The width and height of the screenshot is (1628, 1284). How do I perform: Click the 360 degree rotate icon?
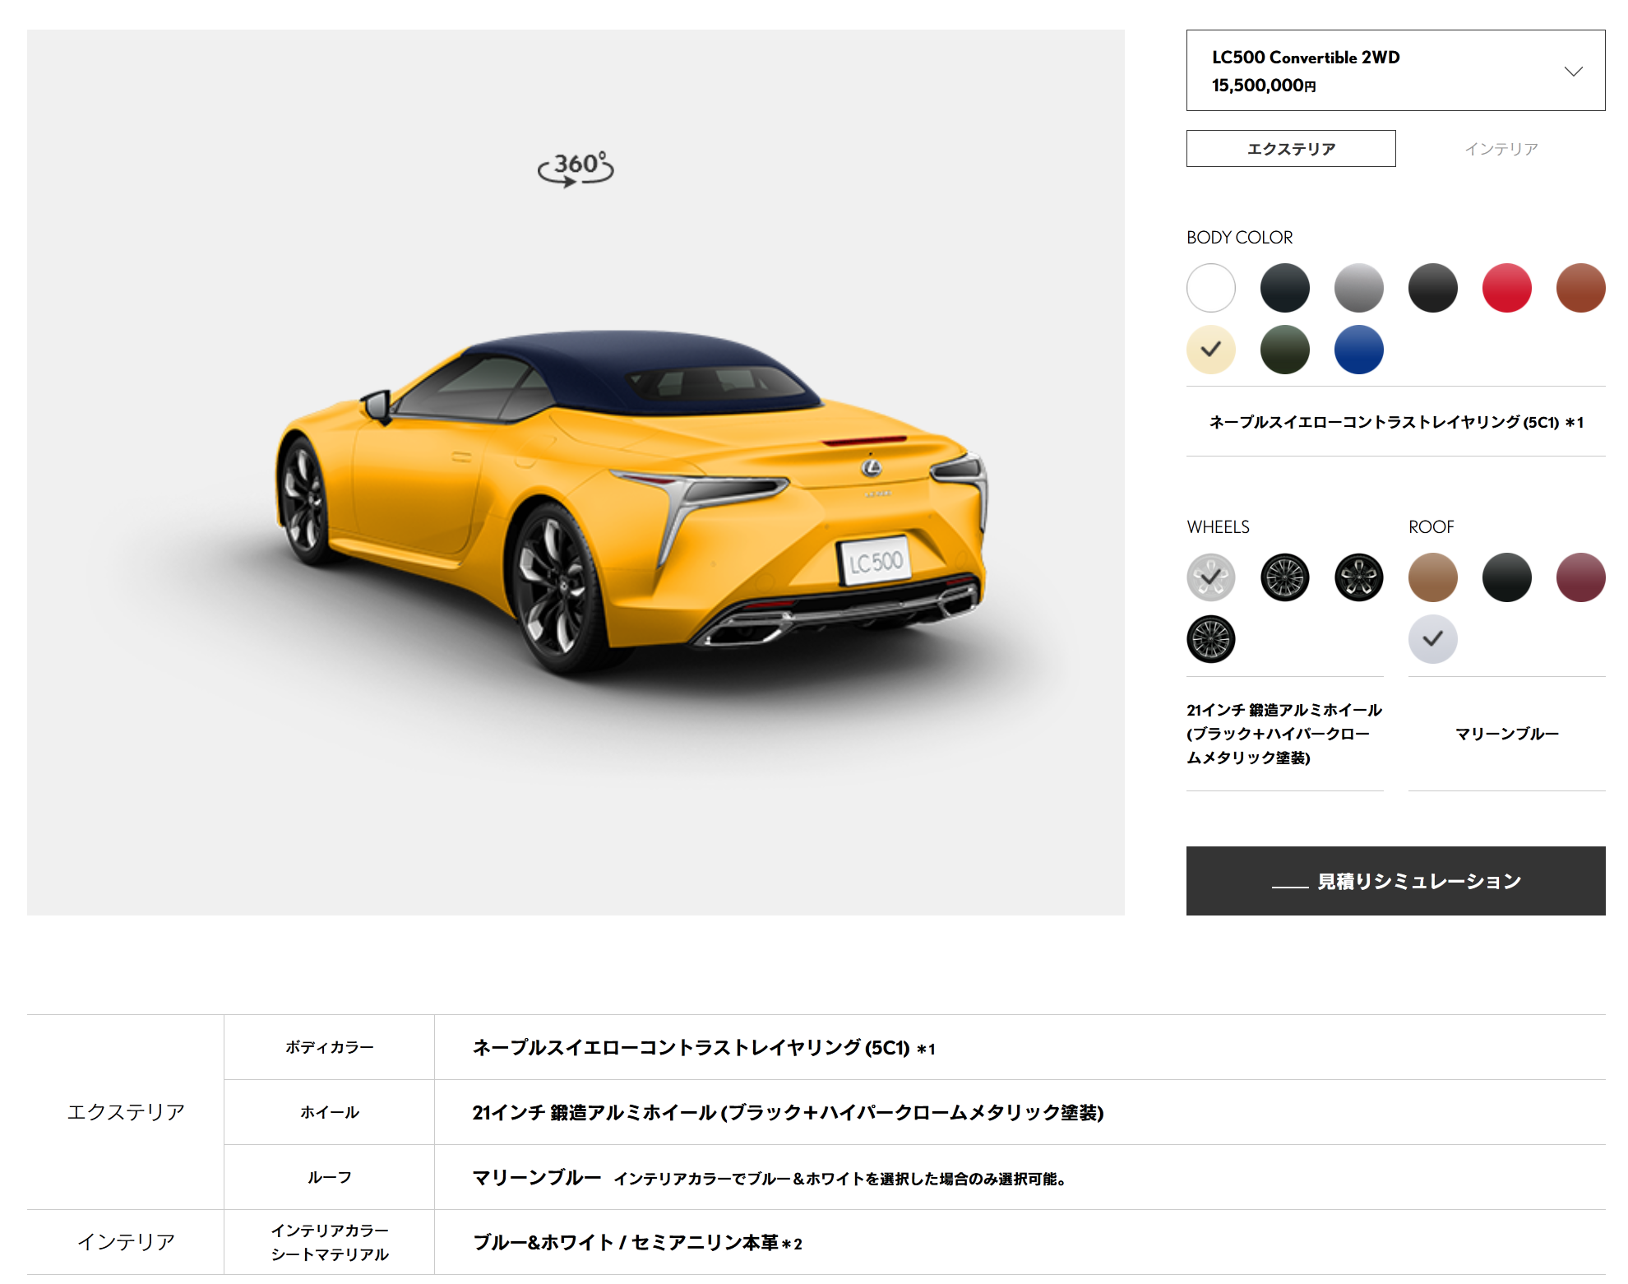[576, 169]
